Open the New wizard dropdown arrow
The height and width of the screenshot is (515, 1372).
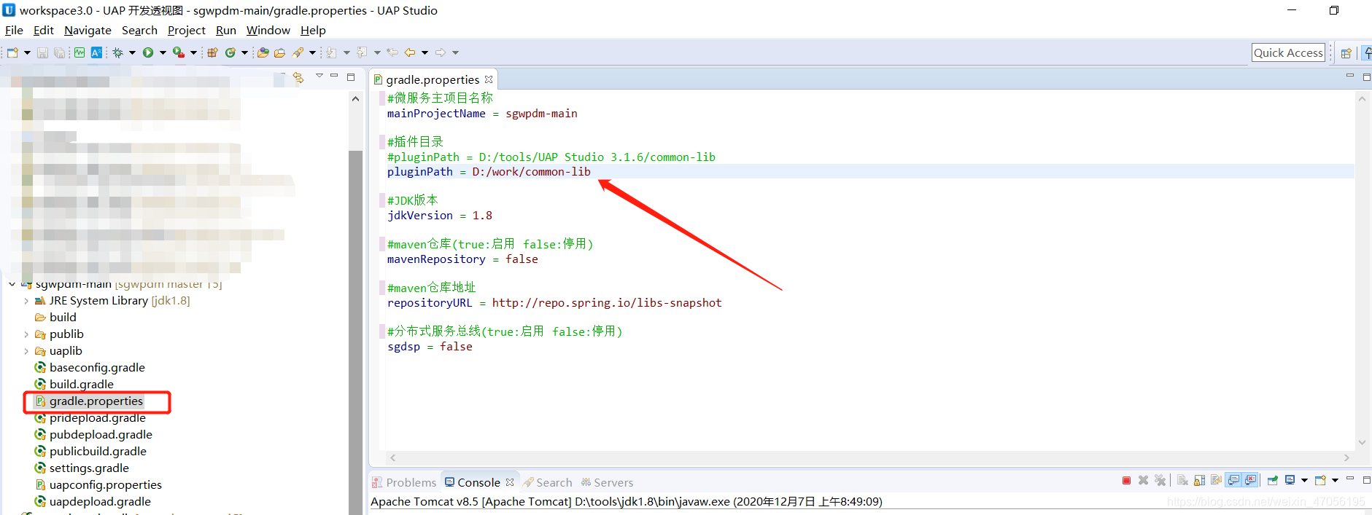coord(27,52)
